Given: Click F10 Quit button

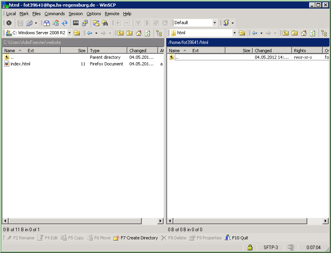Looking at the screenshot, I should [x=236, y=238].
